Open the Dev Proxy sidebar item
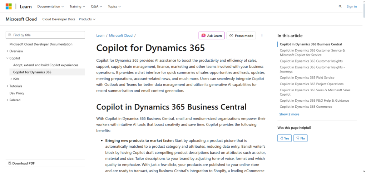This screenshot has width=366, height=173. pyautogui.click(x=17, y=93)
